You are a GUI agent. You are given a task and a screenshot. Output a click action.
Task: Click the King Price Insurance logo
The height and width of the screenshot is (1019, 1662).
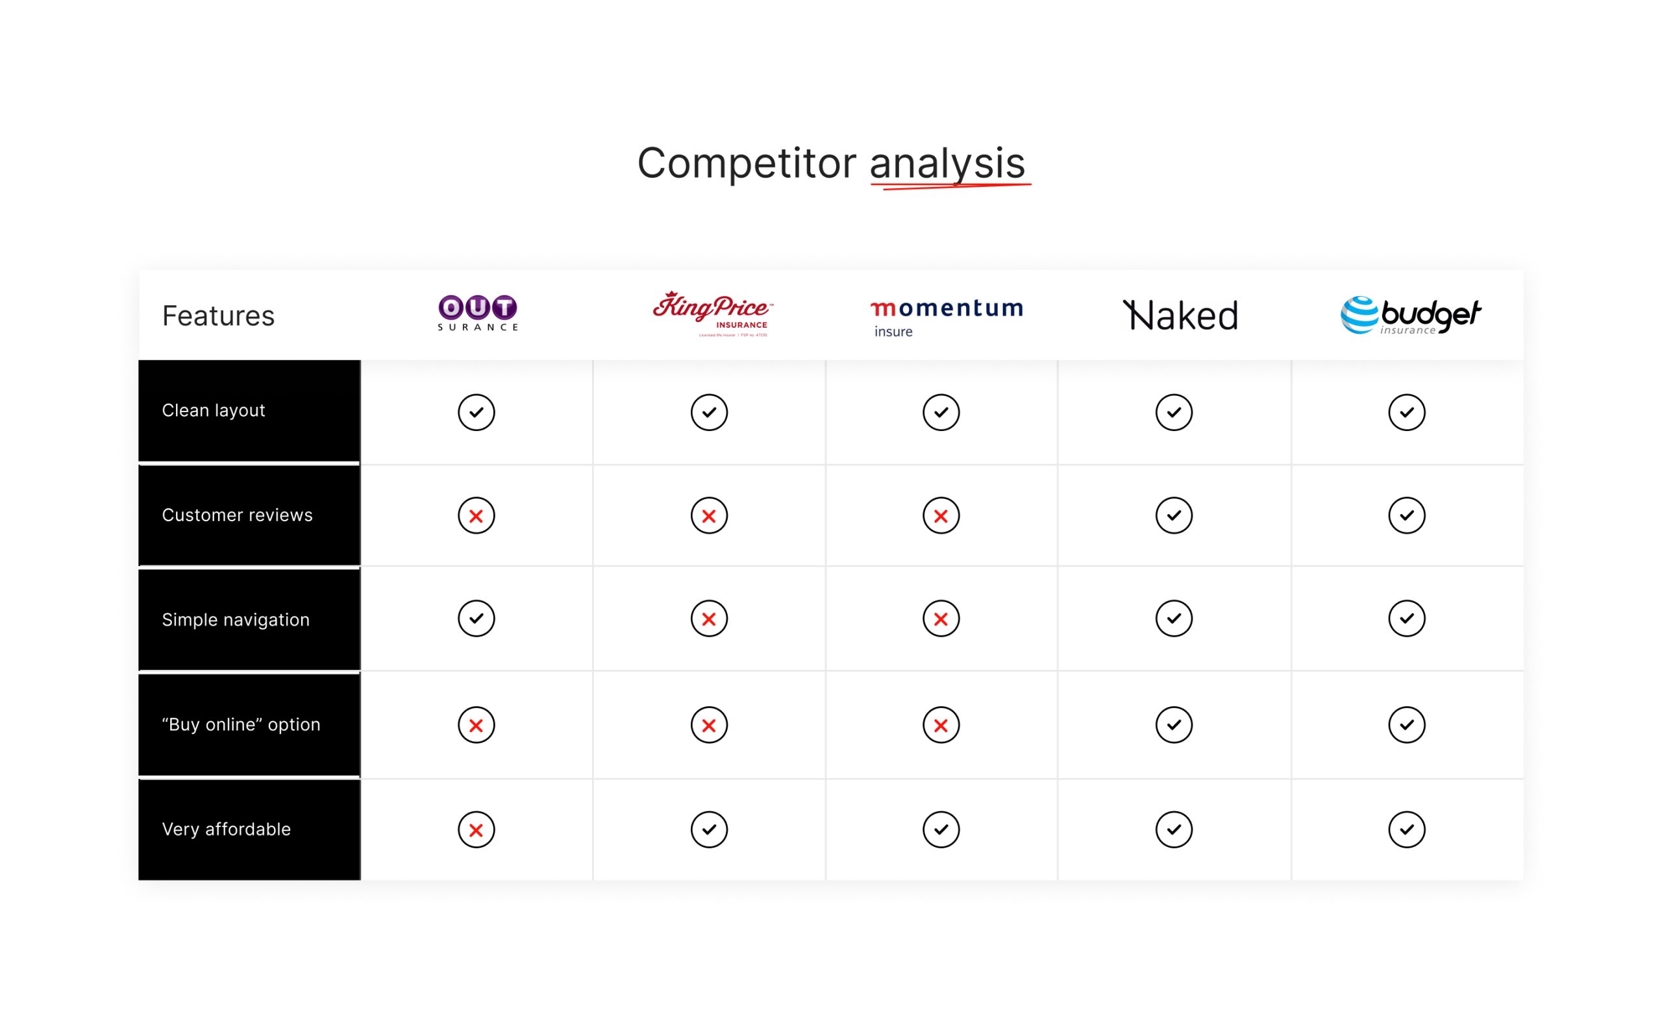[x=712, y=314]
